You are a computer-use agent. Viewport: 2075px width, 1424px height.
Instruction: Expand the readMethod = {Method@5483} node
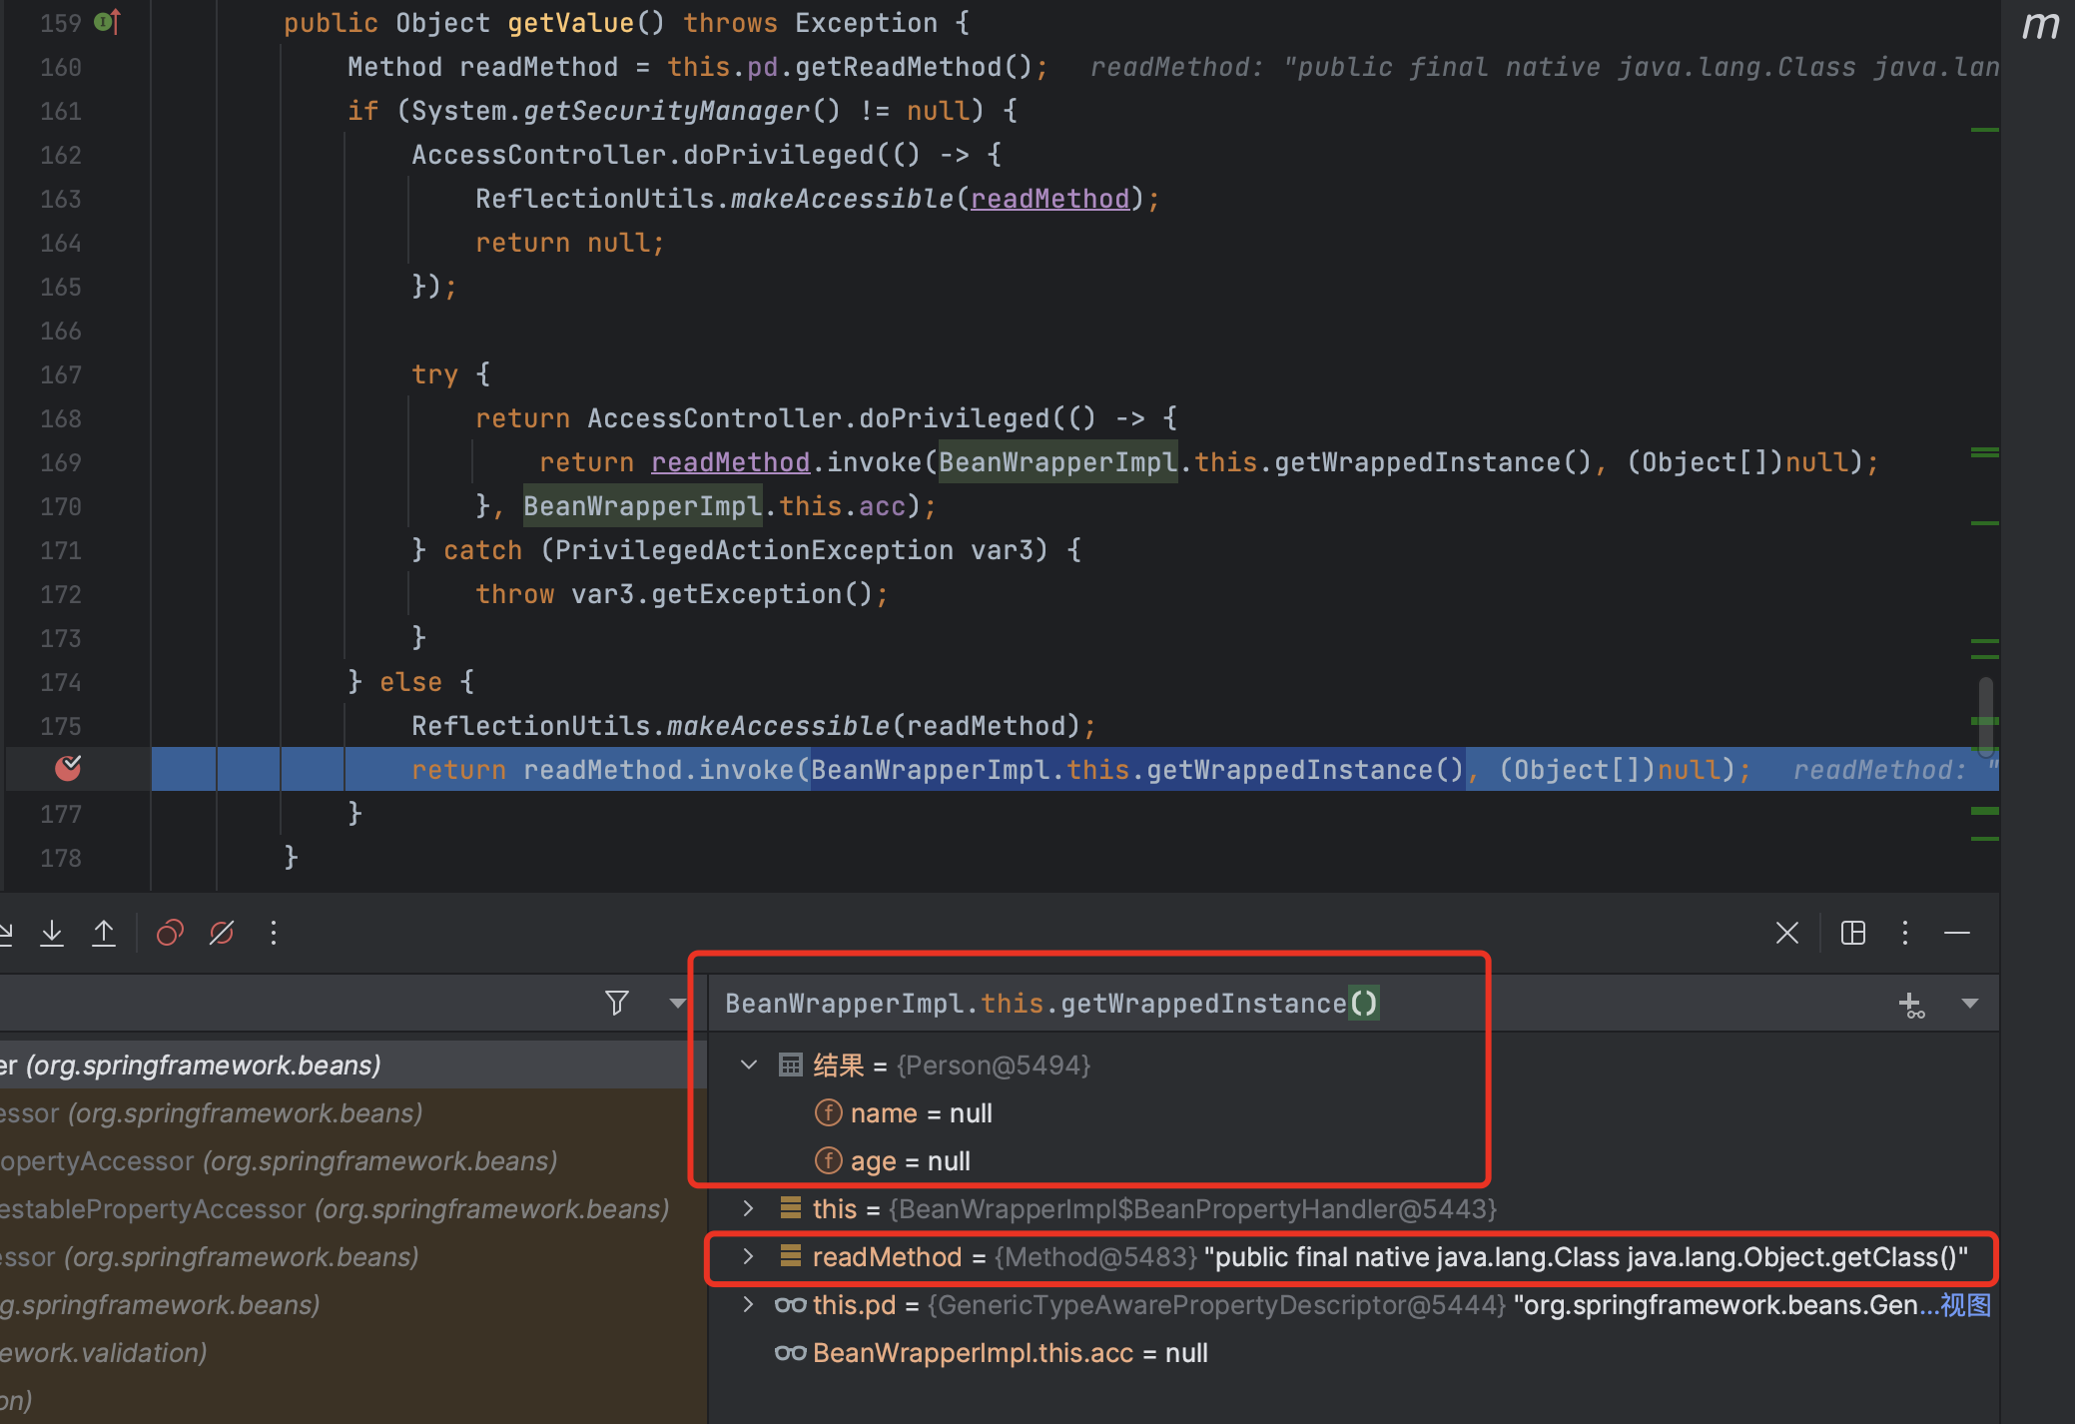pyautogui.click(x=749, y=1256)
